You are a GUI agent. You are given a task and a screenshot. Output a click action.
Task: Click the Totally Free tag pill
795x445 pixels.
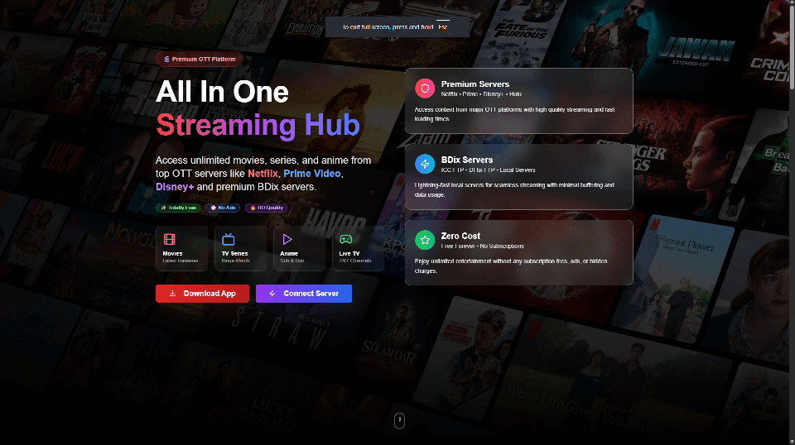pyautogui.click(x=179, y=208)
